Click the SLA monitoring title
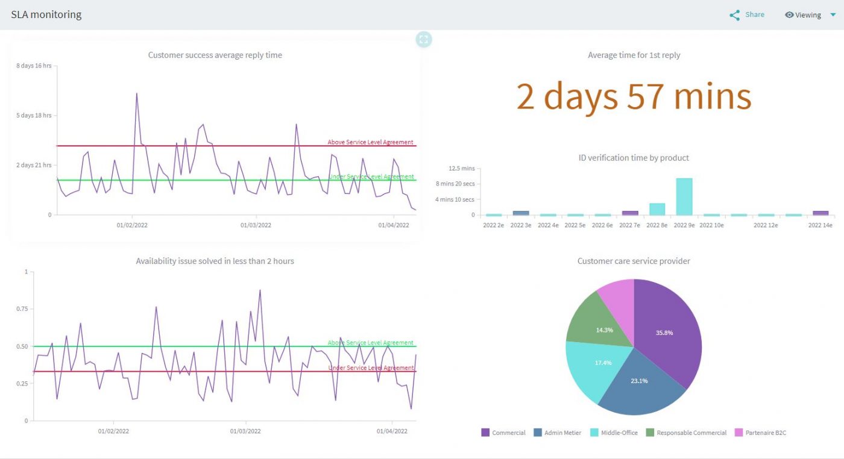This screenshot has height=459, width=844. (46, 14)
